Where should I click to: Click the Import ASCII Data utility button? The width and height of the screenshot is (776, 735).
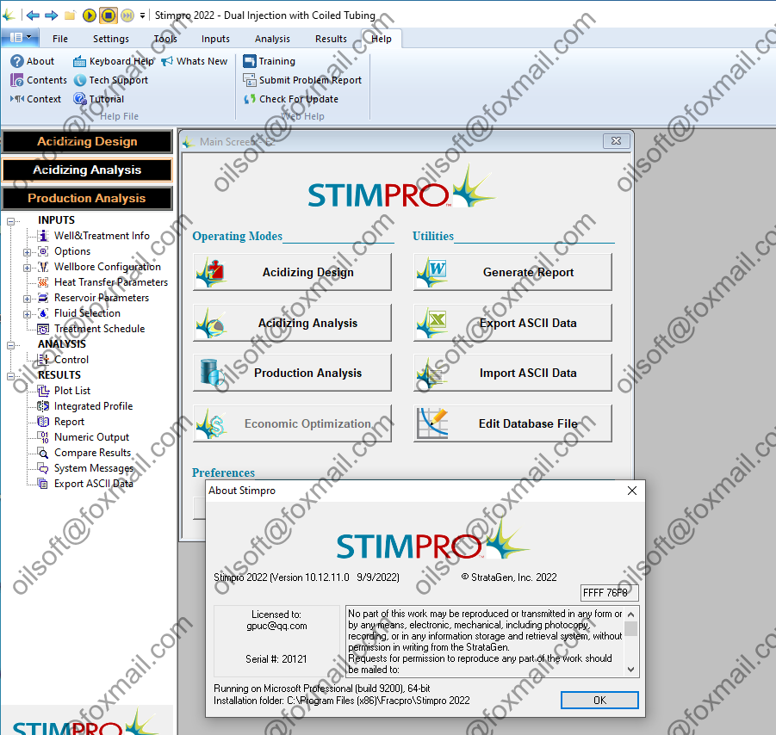click(512, 373)
